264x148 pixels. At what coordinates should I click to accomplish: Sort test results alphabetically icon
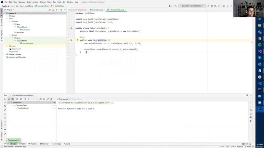(x=17, y=99)
